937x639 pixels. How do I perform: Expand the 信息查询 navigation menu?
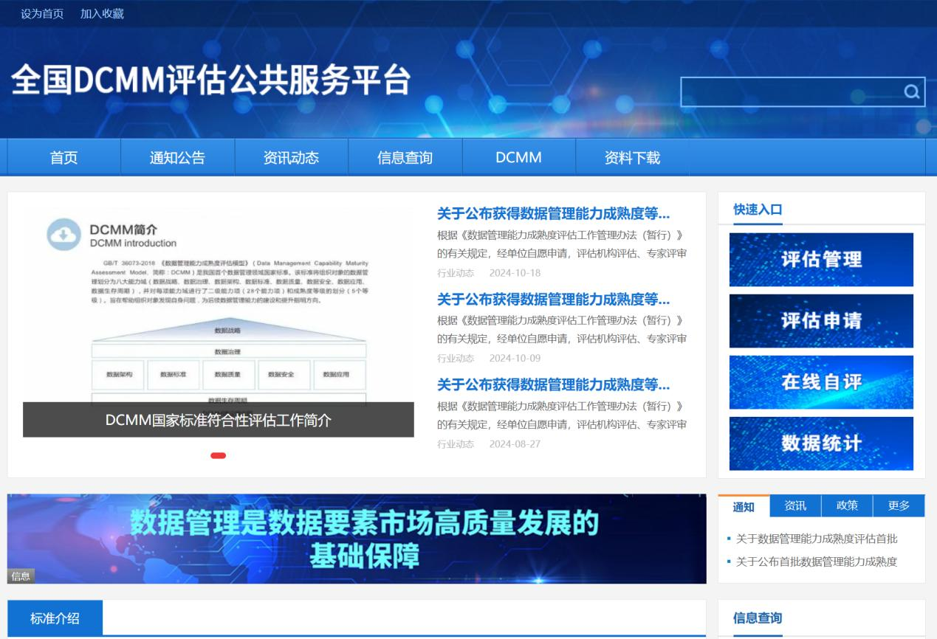(x=405, y=157)
